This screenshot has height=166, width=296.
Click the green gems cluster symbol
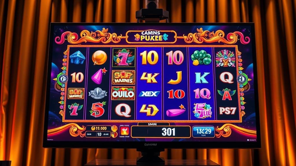(201, 58)
